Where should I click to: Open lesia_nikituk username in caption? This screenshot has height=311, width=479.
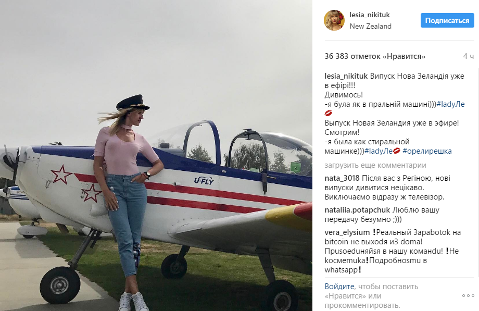tap(346, 76)
